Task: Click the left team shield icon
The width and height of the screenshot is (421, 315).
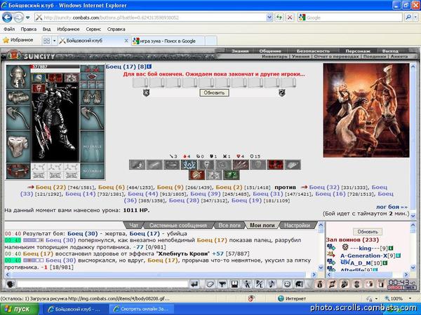Action: pos(146,92)
